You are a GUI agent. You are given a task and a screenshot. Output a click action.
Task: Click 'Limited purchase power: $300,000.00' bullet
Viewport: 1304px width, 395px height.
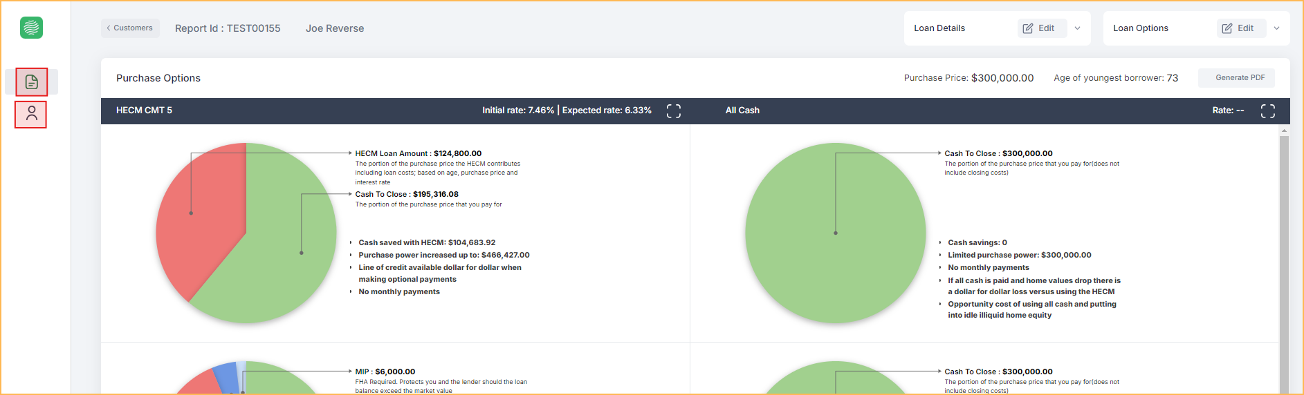(1020, 255)
